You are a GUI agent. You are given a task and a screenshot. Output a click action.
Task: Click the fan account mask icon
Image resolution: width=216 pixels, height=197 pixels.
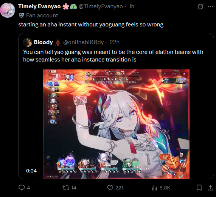pyautogui.click(x=21, y=15)
